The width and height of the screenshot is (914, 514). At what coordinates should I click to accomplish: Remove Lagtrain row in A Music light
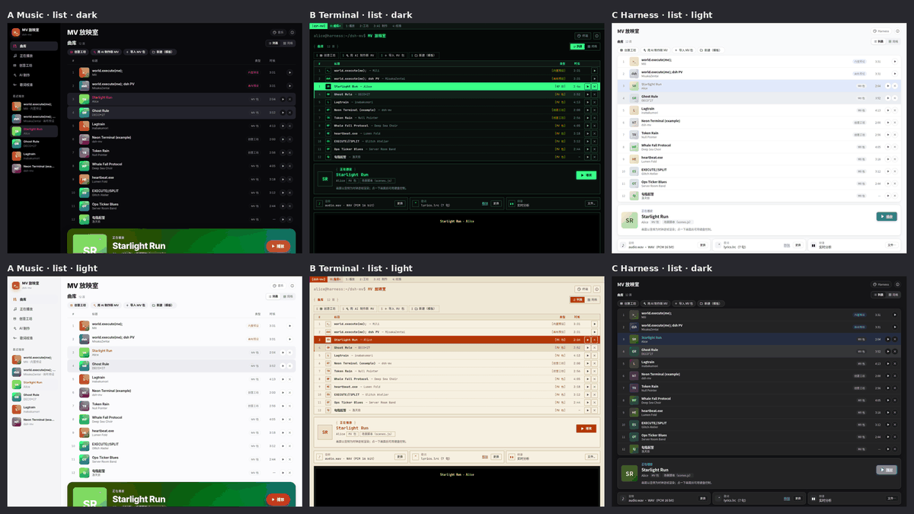(289, 379)
